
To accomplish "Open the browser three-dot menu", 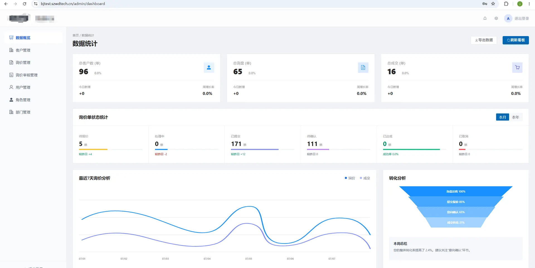I will [529, 4].
